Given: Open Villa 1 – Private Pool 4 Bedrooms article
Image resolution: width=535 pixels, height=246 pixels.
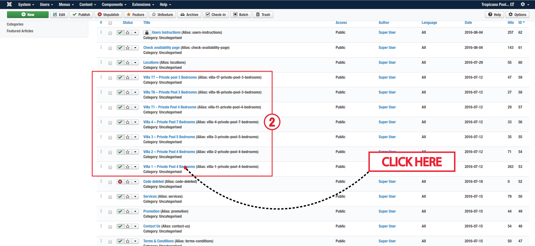Looking at the screenshot, I should pos(169,167).
